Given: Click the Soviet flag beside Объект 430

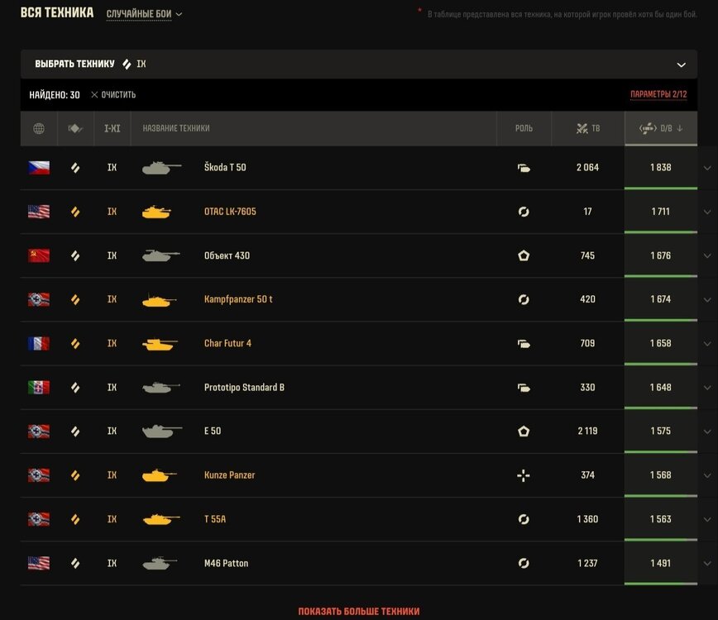Looking at the screenshot, I should (x=39, y=255).
